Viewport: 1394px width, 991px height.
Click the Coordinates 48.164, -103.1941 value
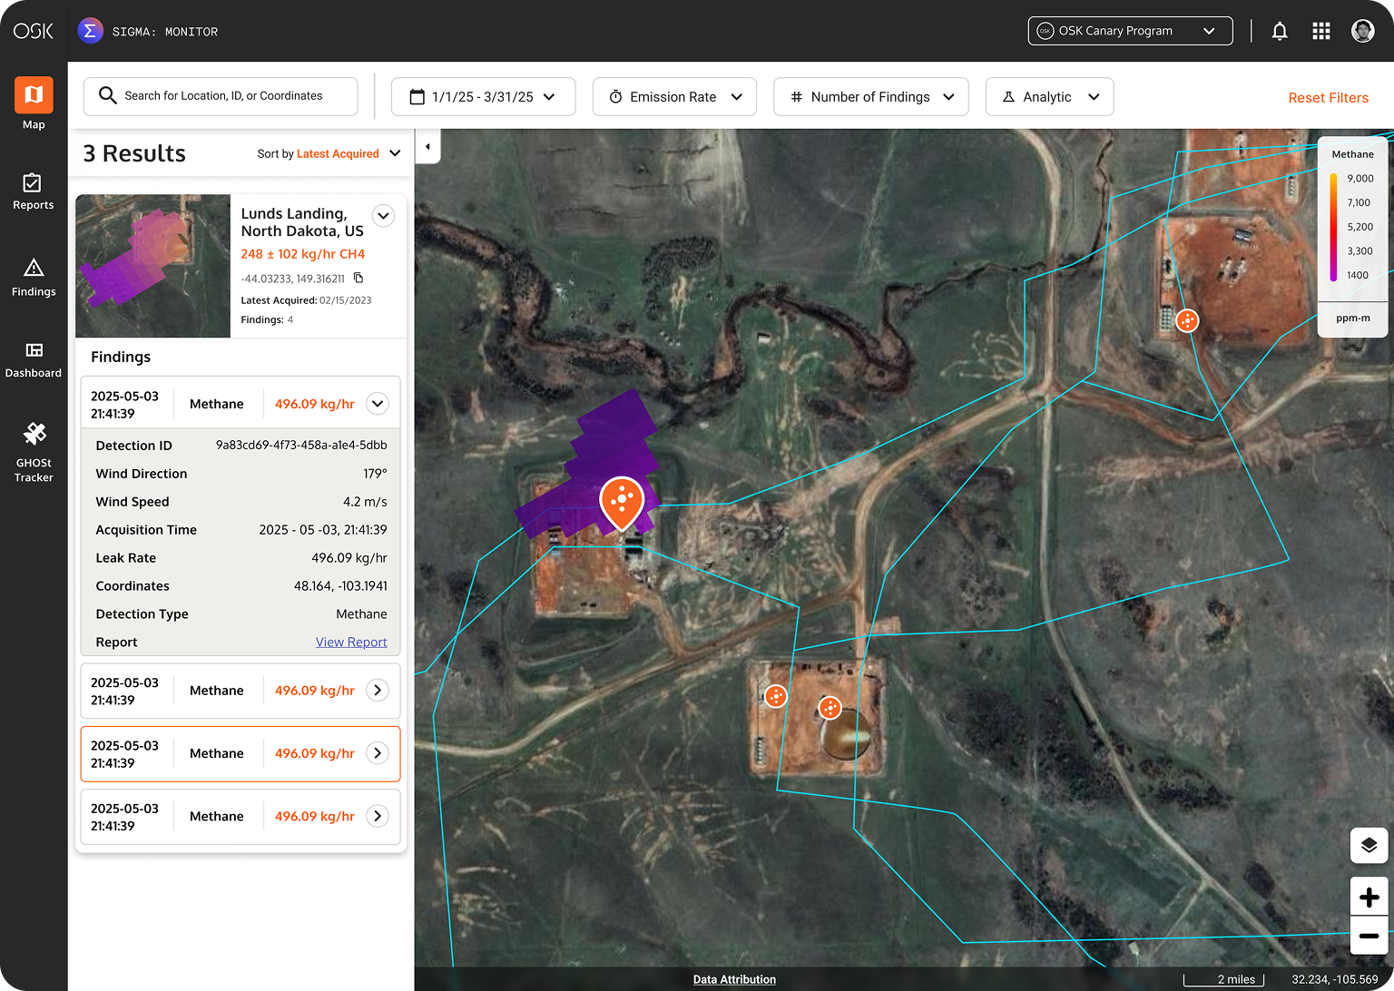(340, 586)
